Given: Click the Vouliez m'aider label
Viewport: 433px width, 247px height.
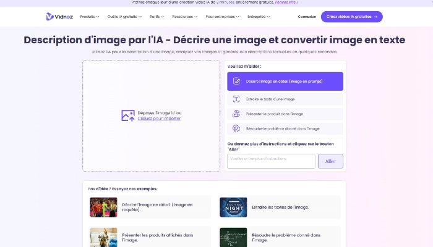Looking at the screenshot, I should pos(244,67).
